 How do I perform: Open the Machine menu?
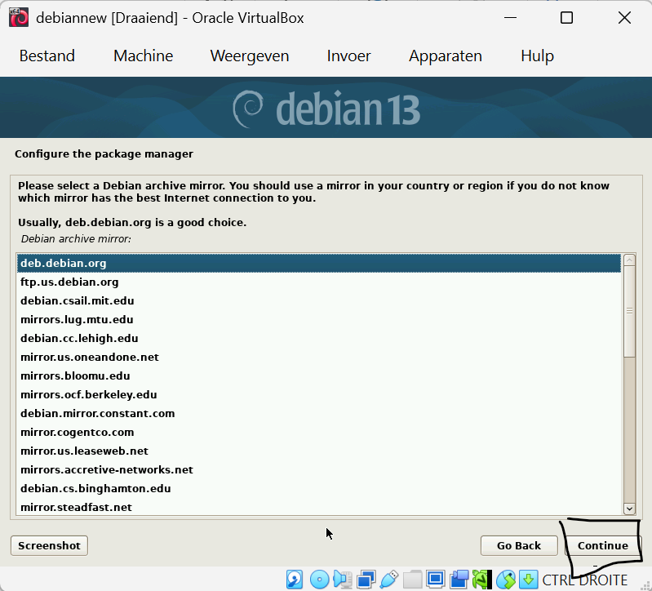144,56
